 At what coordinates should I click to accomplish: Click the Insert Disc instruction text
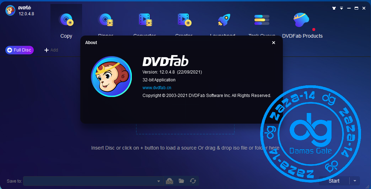point(185,148)
